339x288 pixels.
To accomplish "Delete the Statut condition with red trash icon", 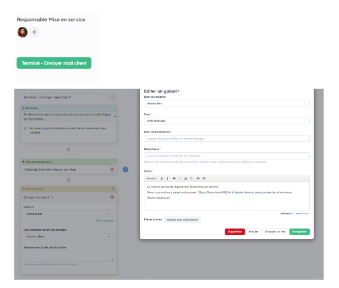I will [x=112, y=169].
